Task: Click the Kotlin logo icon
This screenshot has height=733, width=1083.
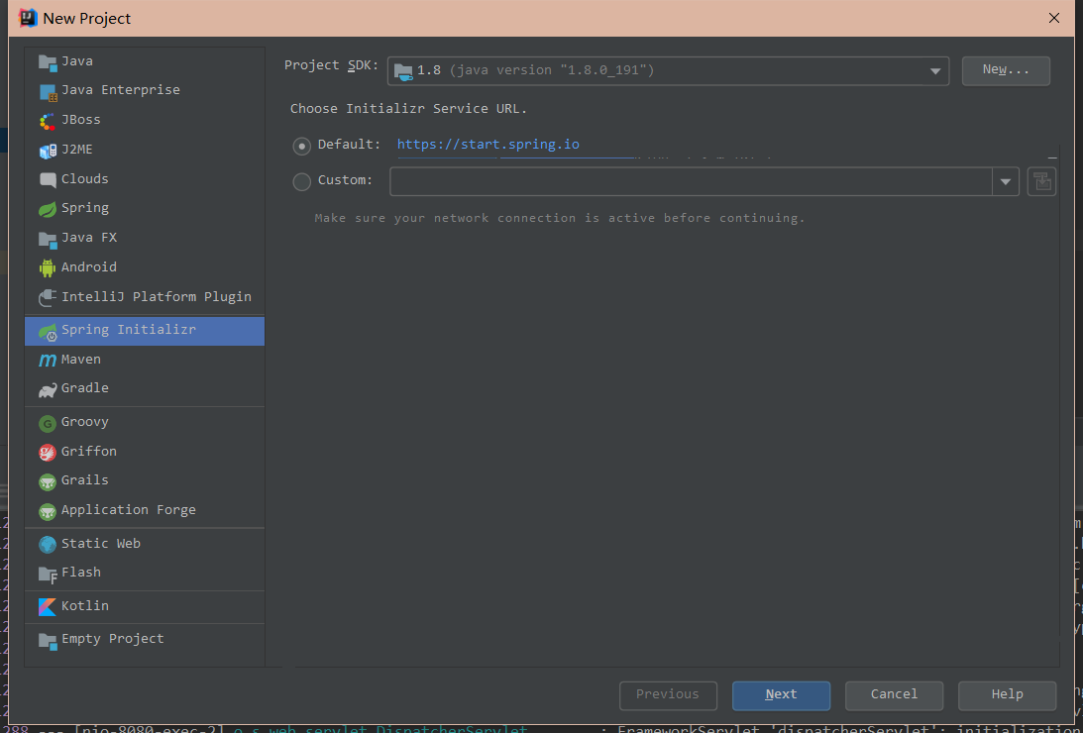Action: [48, 606]
